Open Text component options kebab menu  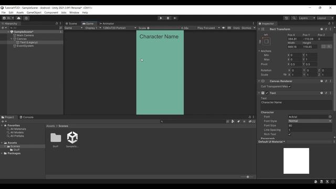pyautogui.click(x=330, y=93)
